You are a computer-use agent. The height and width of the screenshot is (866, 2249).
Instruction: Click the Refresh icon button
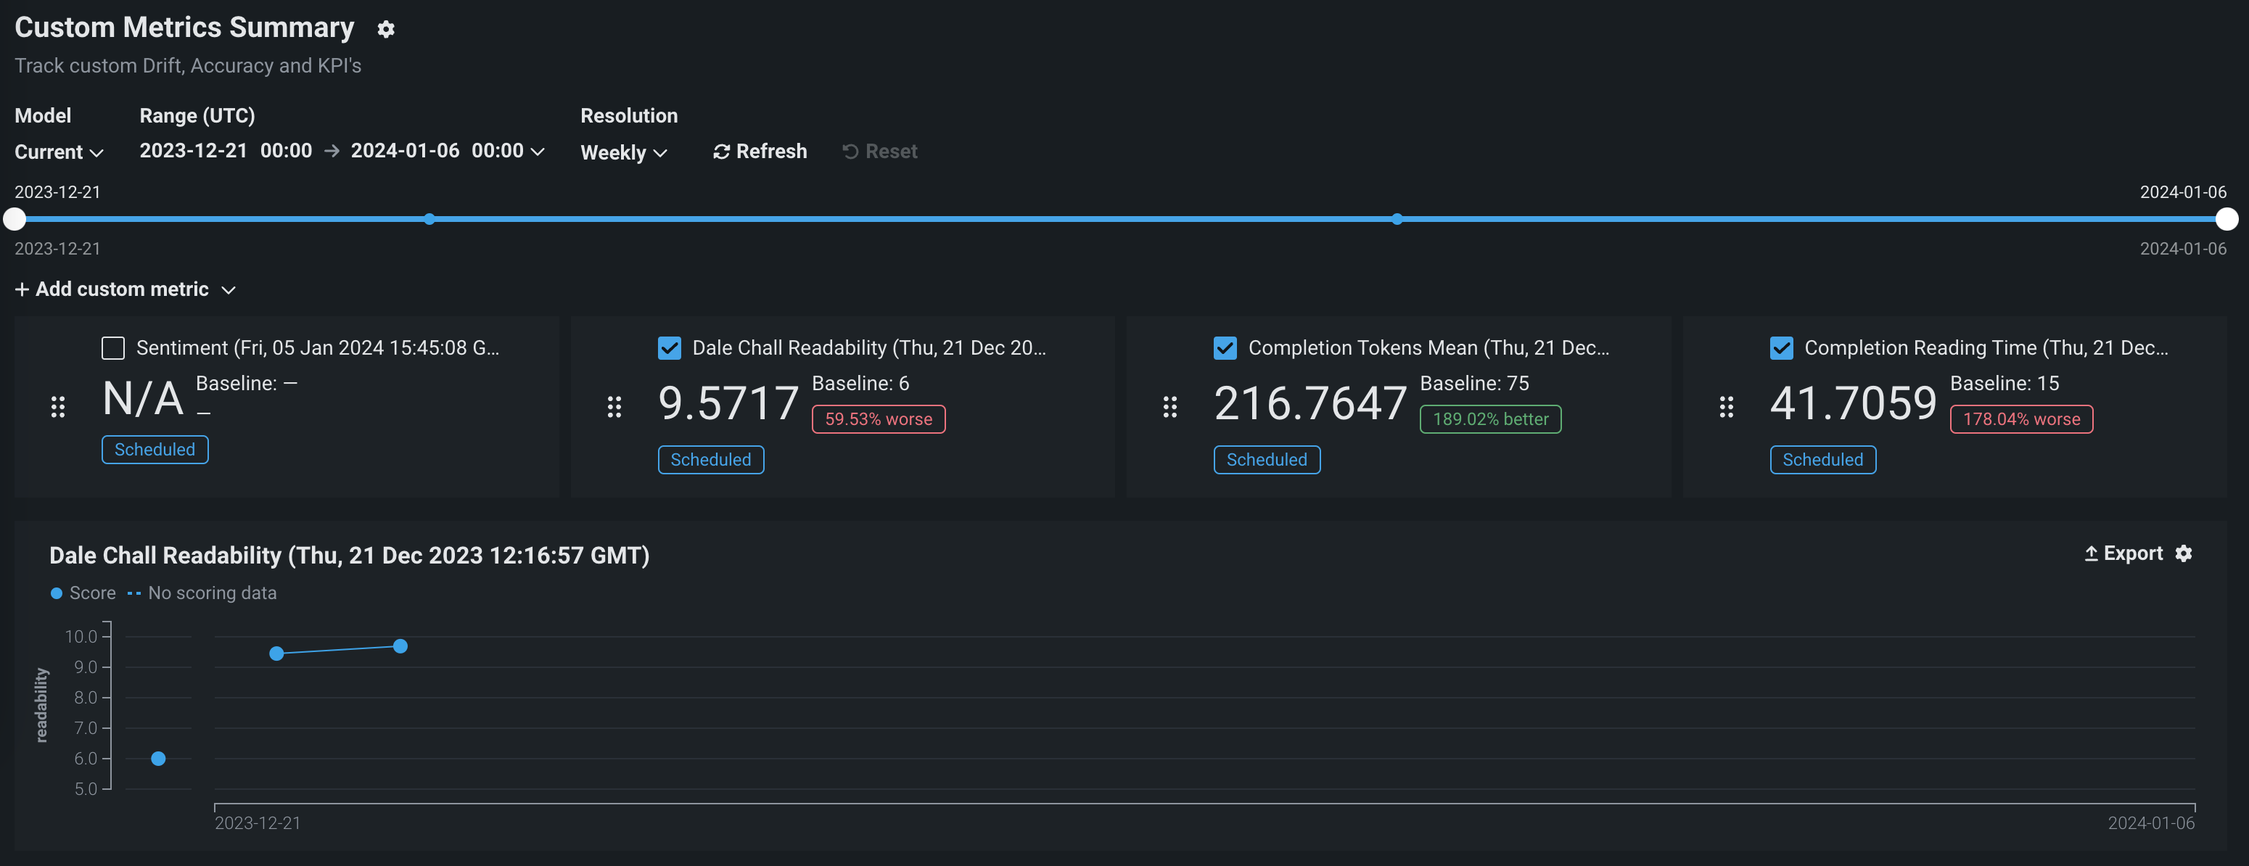[x=721, y=152]
